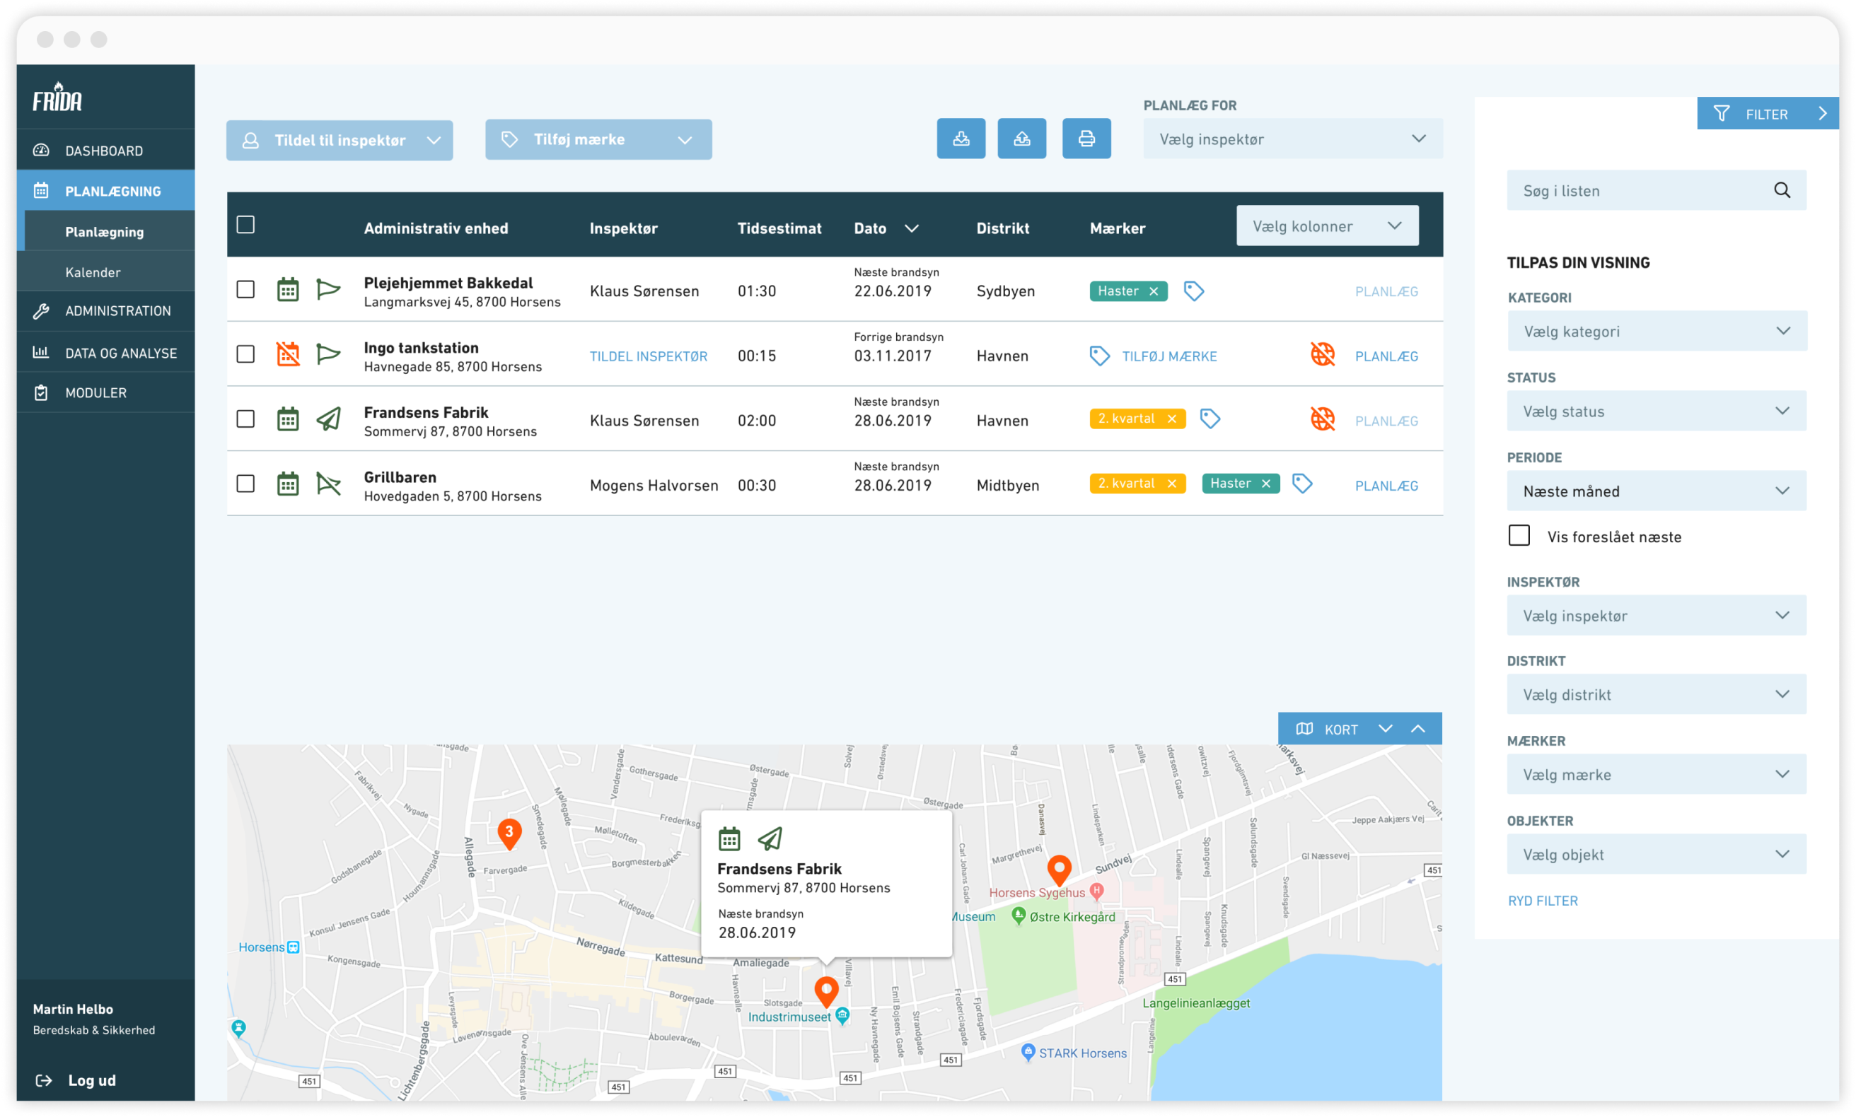Enable Vis foreslået næste checkbox

click(x=1519, y=536)
